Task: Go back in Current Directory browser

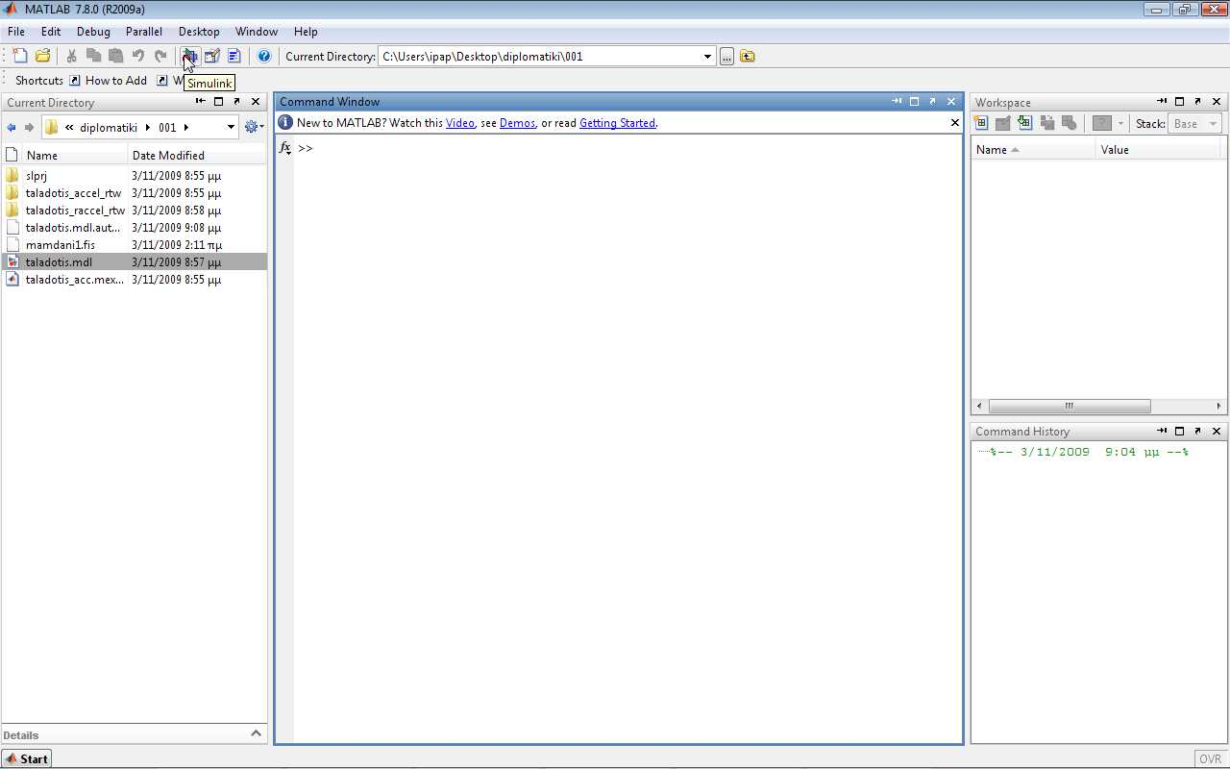Action: pyautogui.click(x=12, y=127)
